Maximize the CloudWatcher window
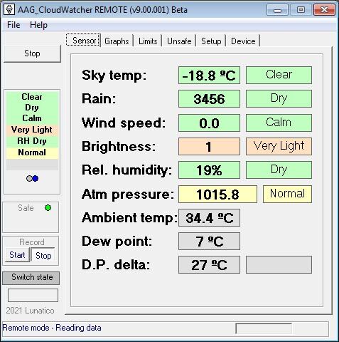This screenshot has width=339, height=342. 301,10
